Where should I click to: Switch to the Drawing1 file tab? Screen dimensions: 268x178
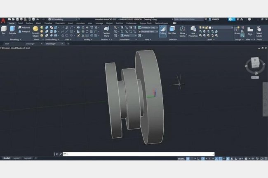(x=30, y=44)
